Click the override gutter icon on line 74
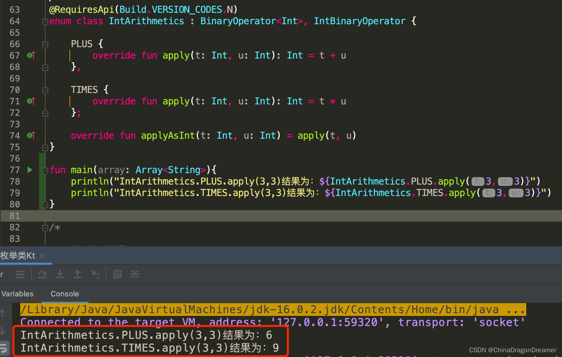This screenshot has width=562, height=357. pyautogui.click(x=31, y=135)
